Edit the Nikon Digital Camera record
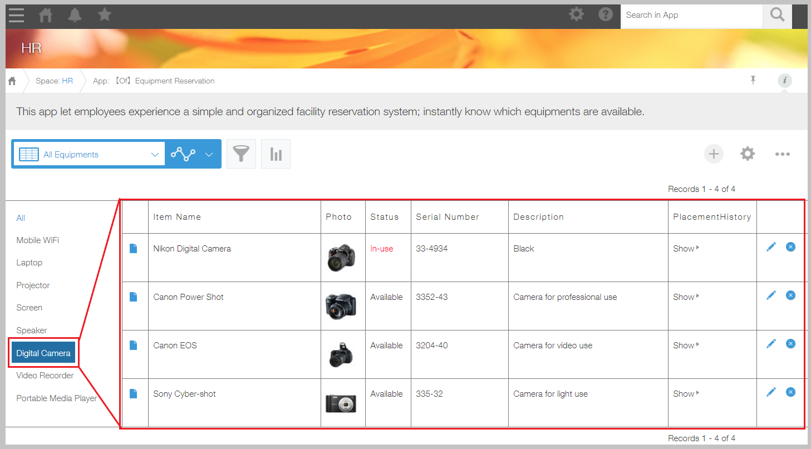811x449 pixels. (x=771, y=246)
